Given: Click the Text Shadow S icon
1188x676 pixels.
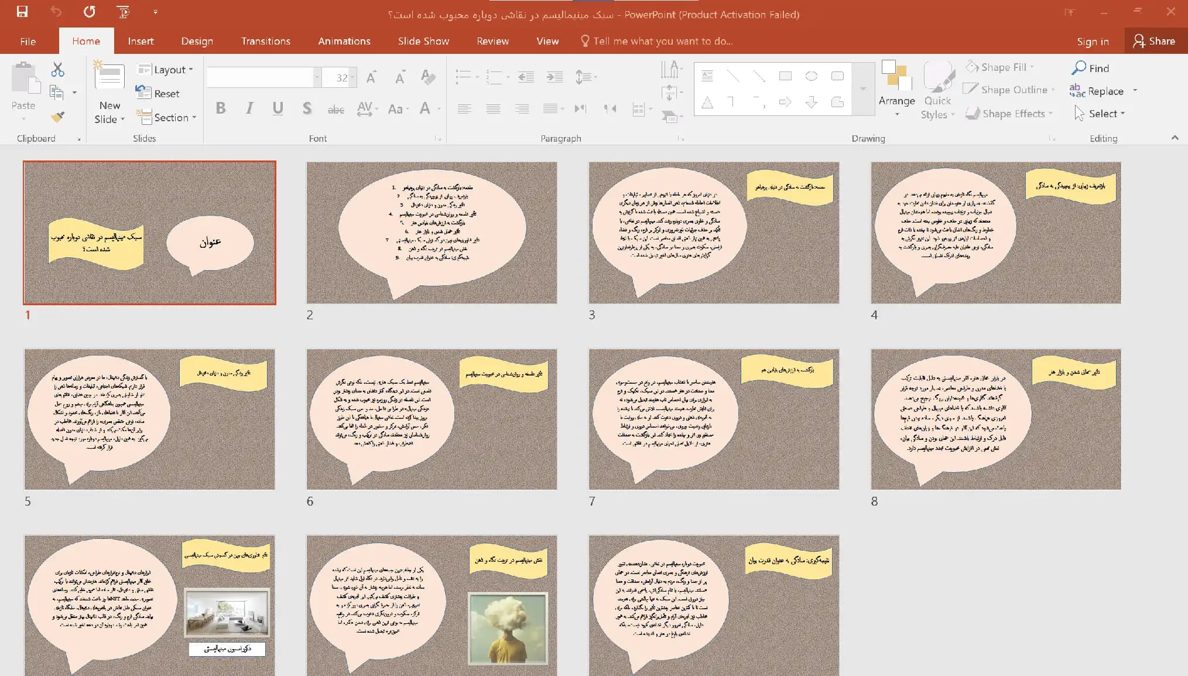Looking at the screenshot, I should (307, 108).
